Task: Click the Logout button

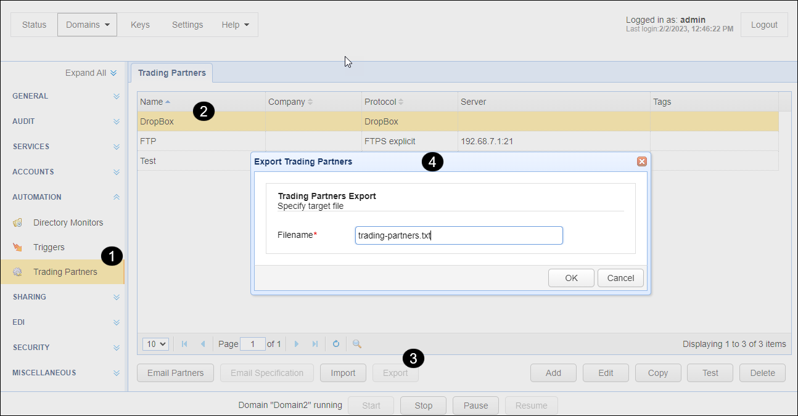Action: [x=764, y=25]
